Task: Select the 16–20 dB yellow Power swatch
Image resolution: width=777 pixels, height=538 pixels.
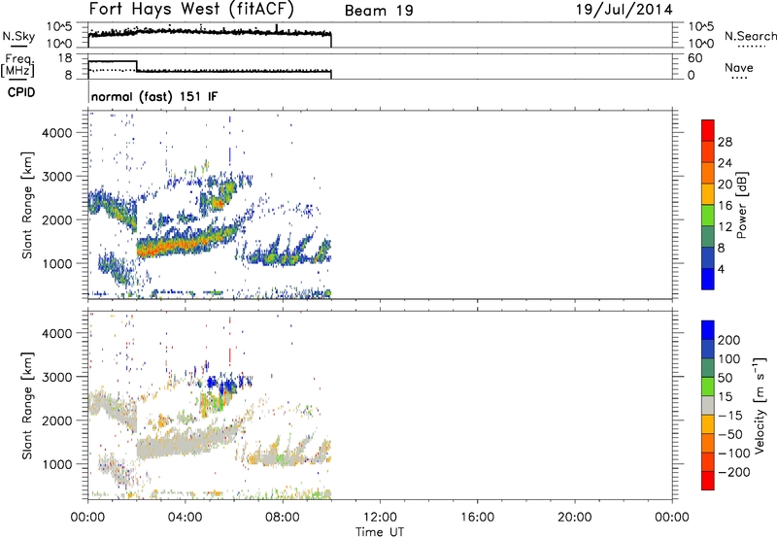Action: click(708, 194)
